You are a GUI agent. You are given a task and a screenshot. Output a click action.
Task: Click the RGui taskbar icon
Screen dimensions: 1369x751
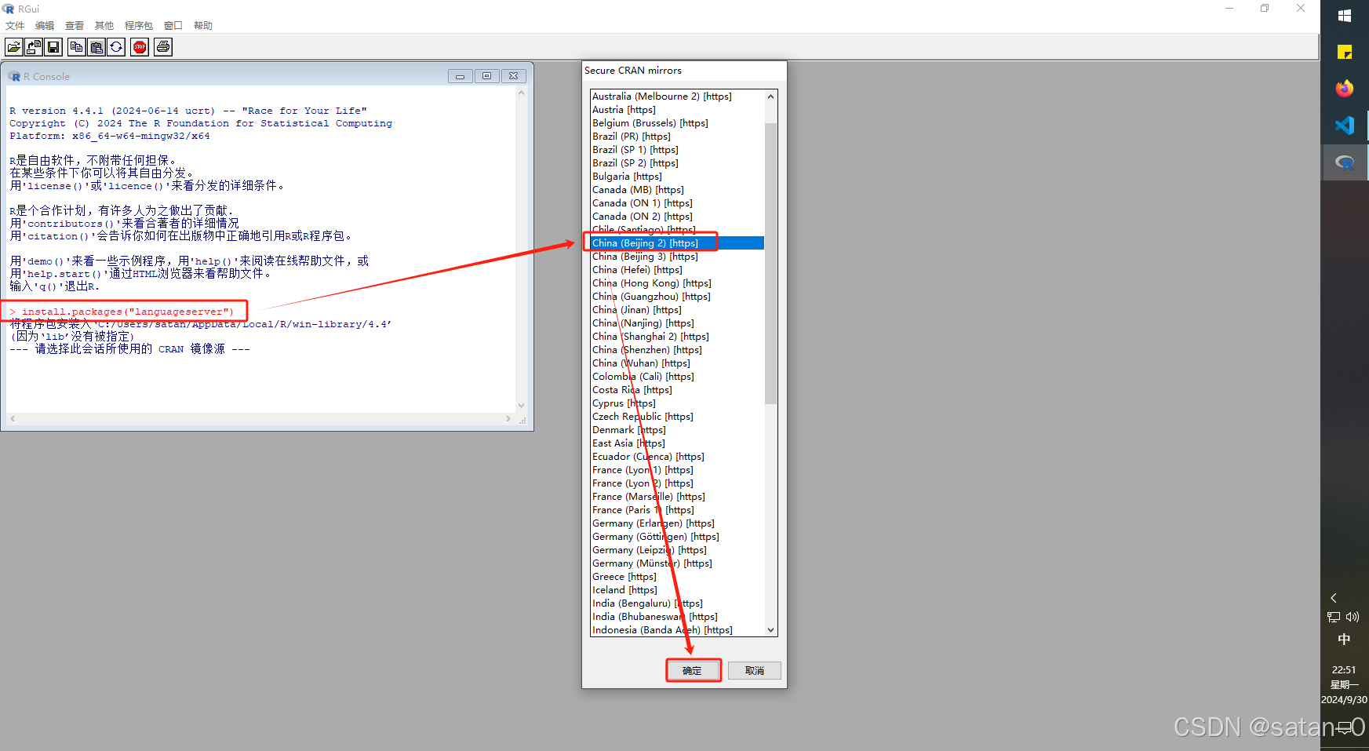tap(1345, 162)
